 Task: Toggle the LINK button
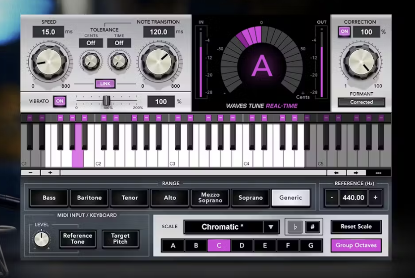point(105,84)
